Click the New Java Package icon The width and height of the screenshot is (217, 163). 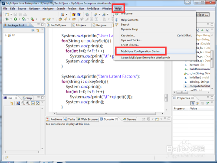[44, 19]
